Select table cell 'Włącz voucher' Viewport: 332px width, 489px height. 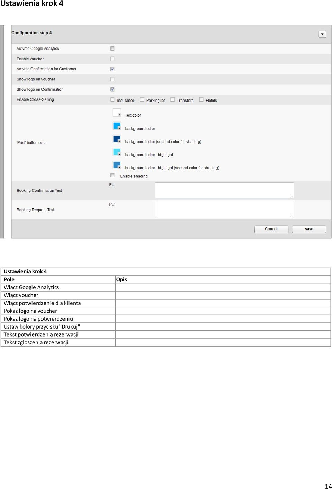click(x=58, y=295)
